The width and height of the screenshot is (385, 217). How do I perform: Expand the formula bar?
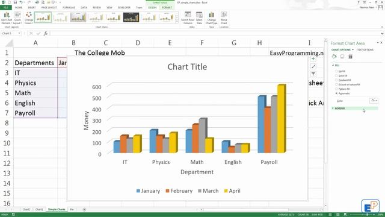coord(382,34)
